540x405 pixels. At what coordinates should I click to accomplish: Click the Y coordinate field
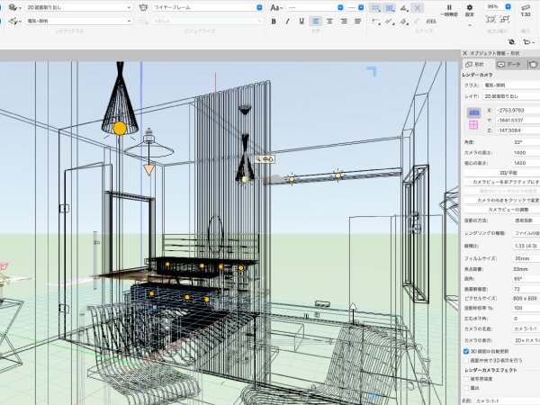click(x=517, y=121)
